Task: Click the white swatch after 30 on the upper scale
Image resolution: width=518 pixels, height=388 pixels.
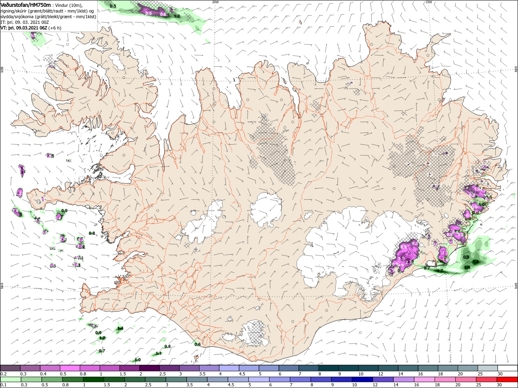Action: click(507, 368)
